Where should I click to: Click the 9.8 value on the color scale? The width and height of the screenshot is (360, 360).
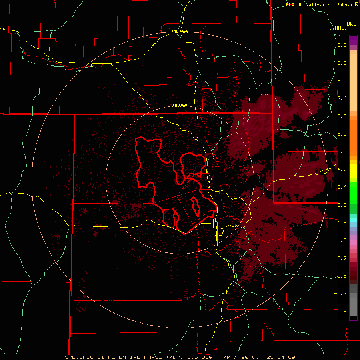coord(342,45)
